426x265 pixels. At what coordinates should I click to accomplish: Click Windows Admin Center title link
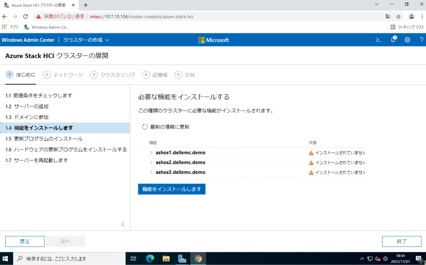28,40
